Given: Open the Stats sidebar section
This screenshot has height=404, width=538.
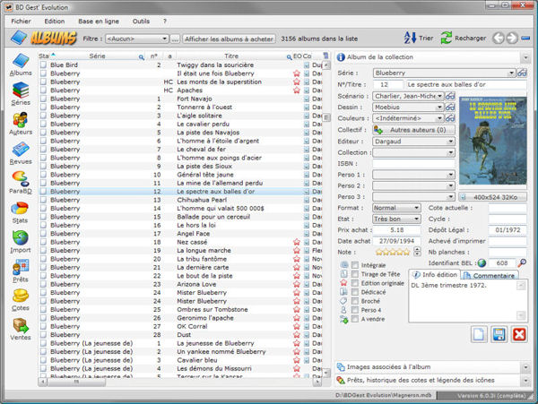Looking at the screenshot, I should (x=20, y=212).
